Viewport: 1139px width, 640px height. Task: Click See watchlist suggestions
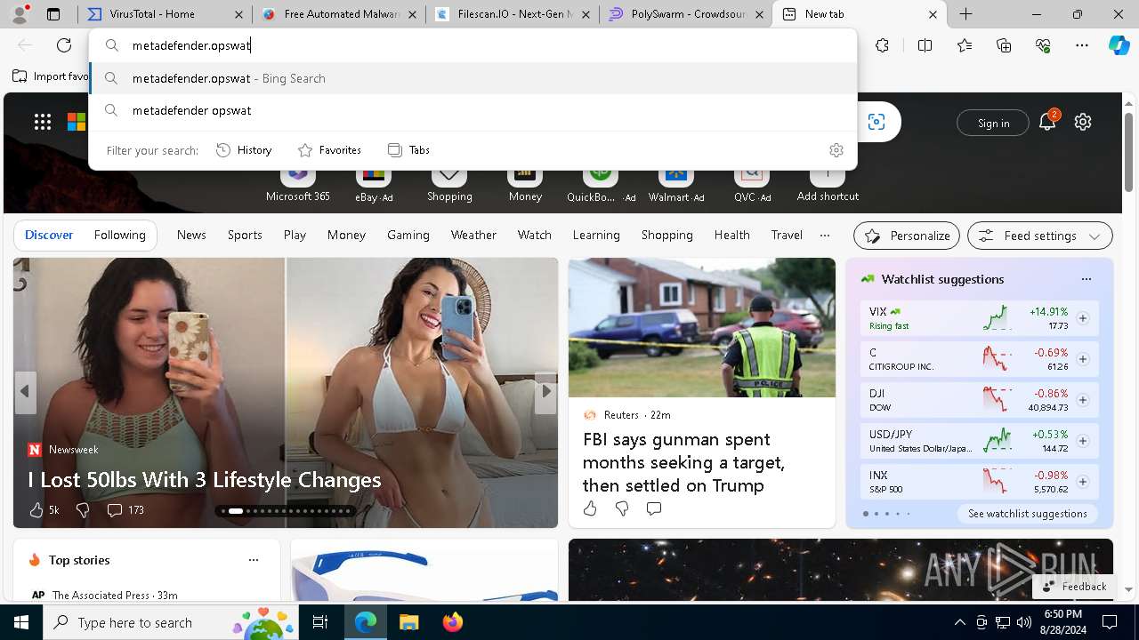[1028, 514]
